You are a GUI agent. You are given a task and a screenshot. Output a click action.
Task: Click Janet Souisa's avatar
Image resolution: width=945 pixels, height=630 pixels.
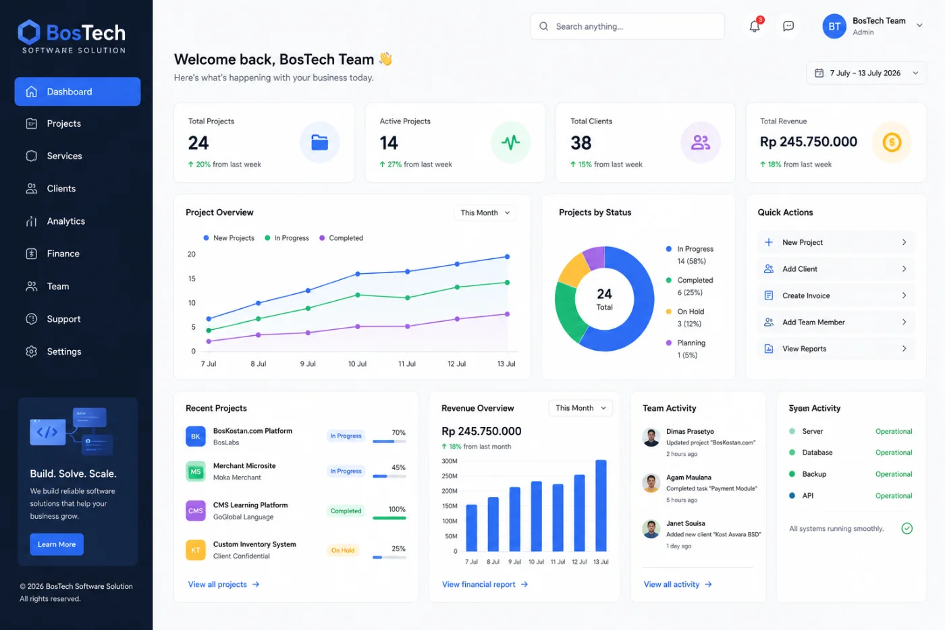[x=651, y=529]
